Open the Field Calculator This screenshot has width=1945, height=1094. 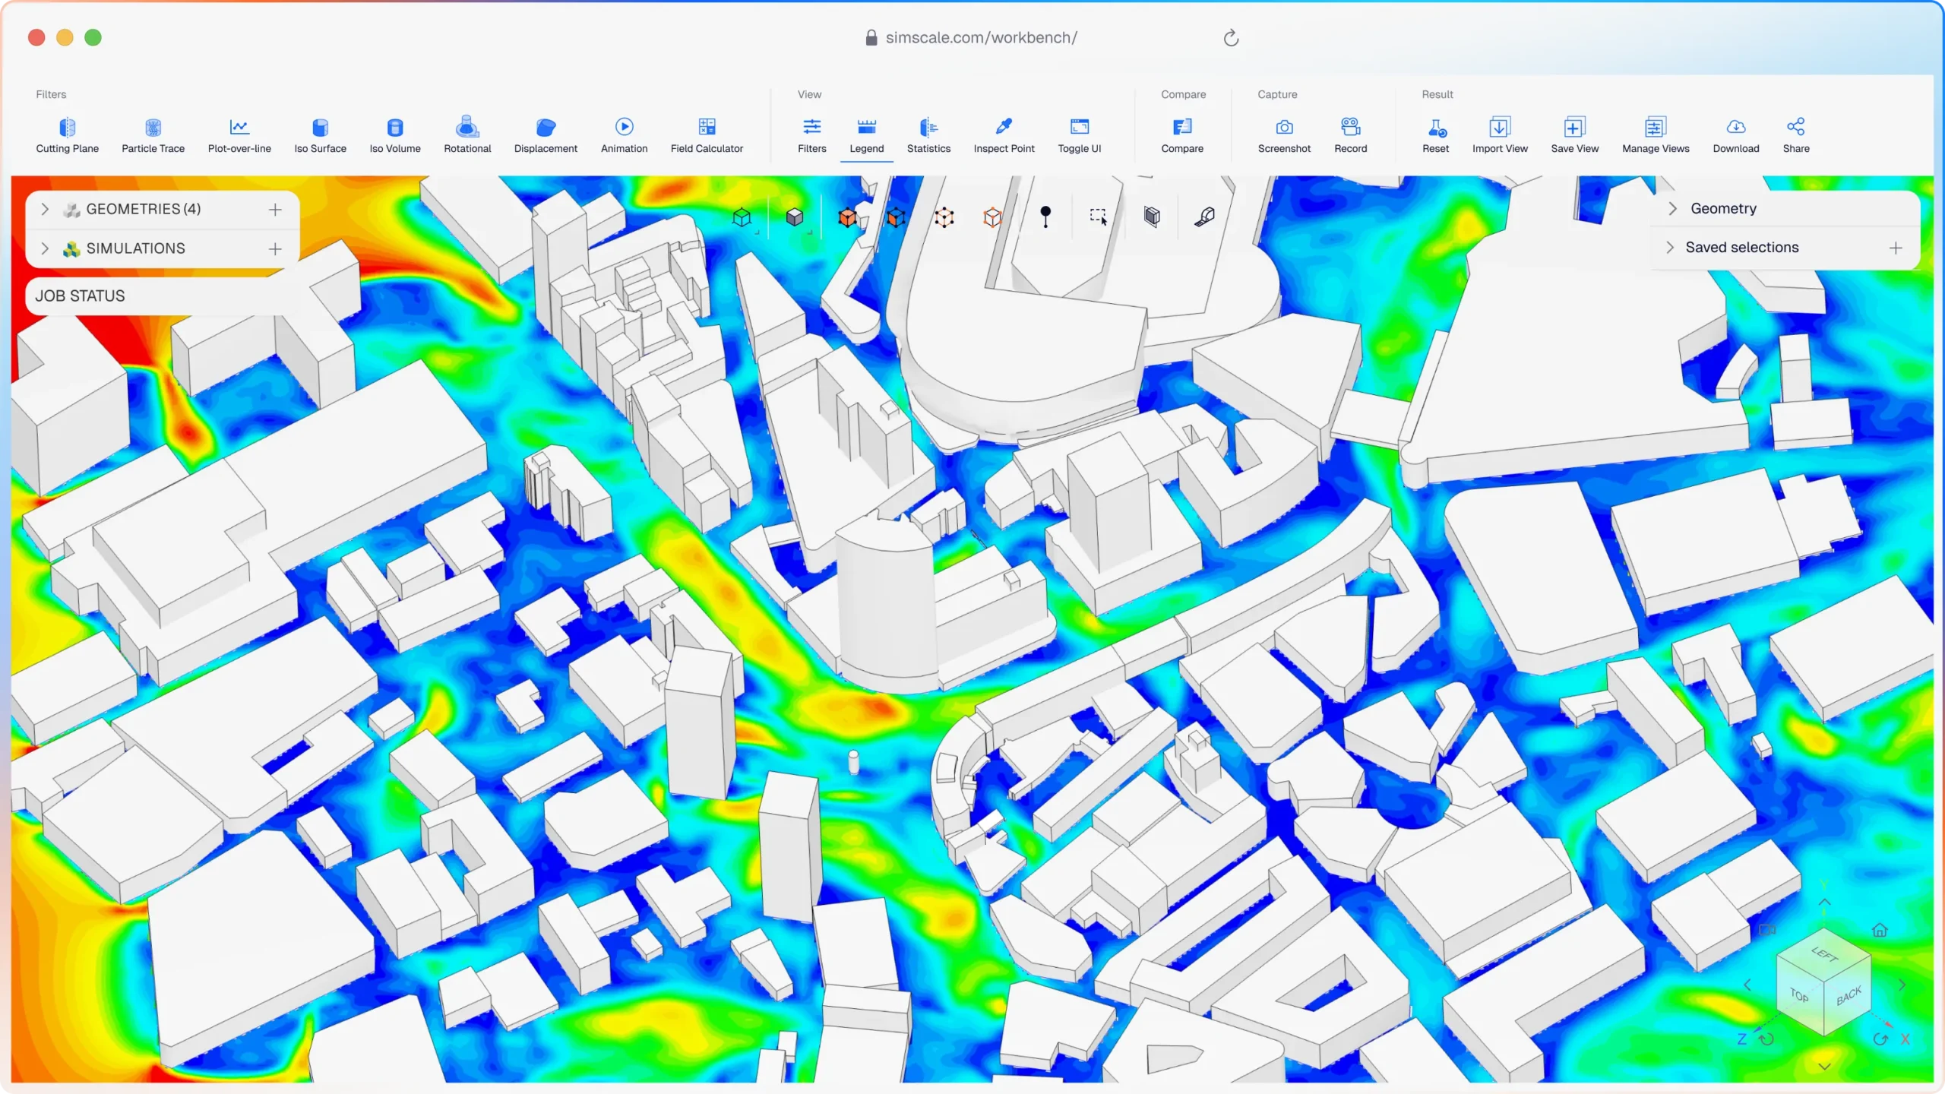[x=707, y=135]
